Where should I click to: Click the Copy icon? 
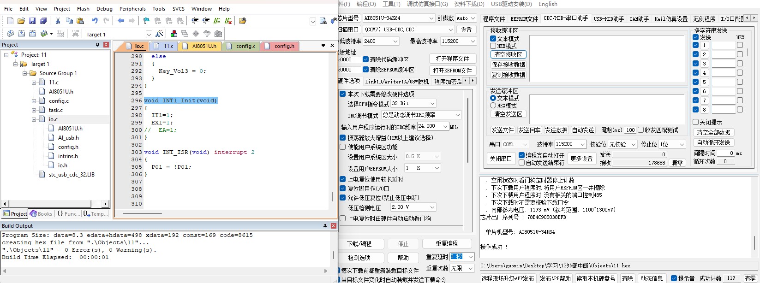pyautogui.click(x=69, y=21)
